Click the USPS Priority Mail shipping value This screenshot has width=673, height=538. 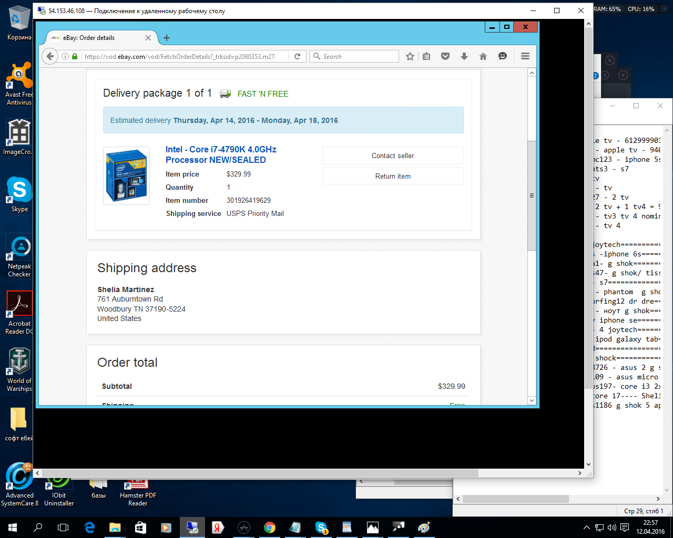pyautogui.click(x=255, y=213)
